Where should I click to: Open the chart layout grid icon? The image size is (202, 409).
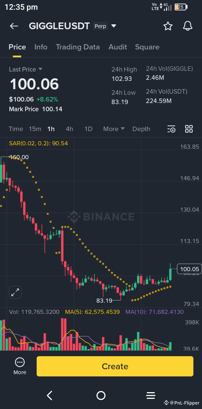189,129
